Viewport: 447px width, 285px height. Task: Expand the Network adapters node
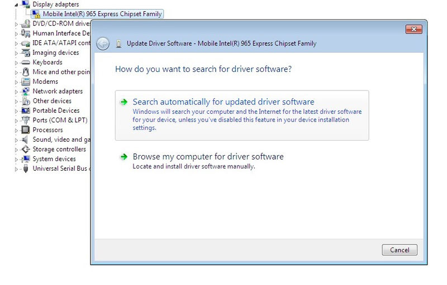(16, 92)
